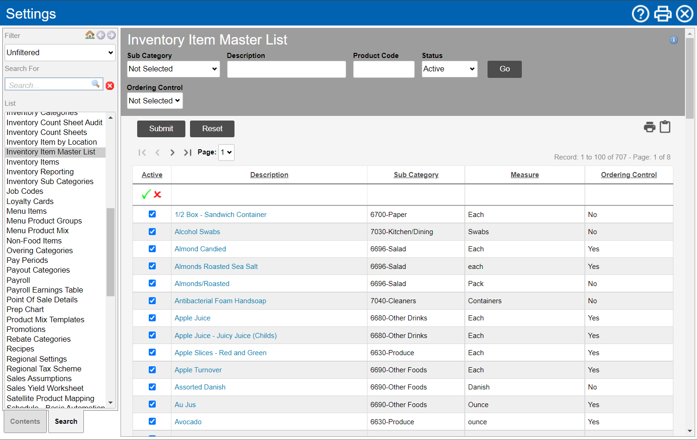Viewport: 697px width, 440px height.
Task: Click the blue info icon
Action: [x=673, y=40]
